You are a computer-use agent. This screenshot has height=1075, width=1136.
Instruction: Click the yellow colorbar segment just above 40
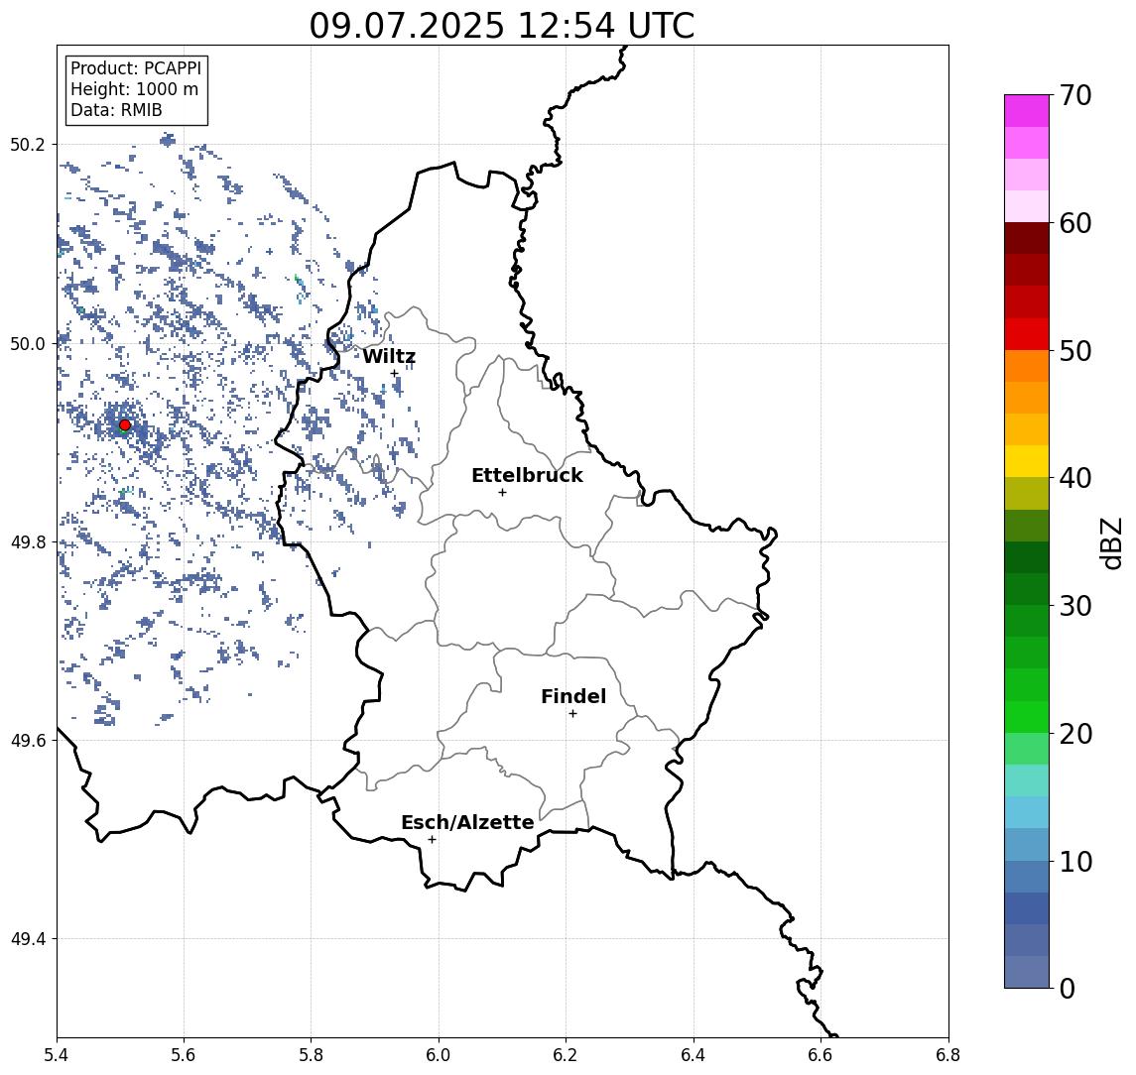coord(1027,461)
